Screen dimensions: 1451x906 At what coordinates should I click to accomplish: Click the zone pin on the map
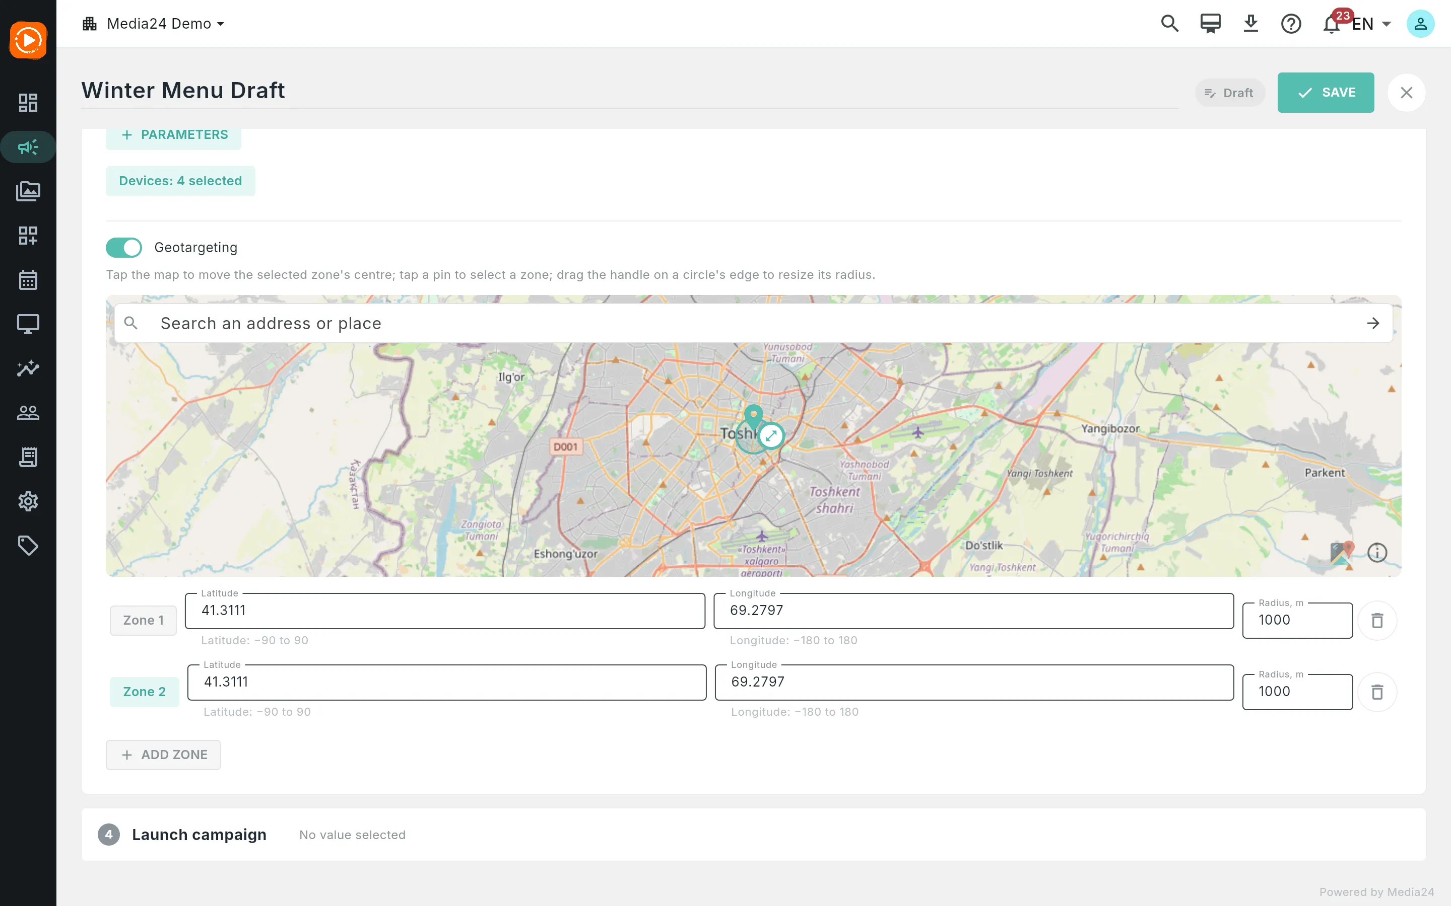[x=754, y=416]
